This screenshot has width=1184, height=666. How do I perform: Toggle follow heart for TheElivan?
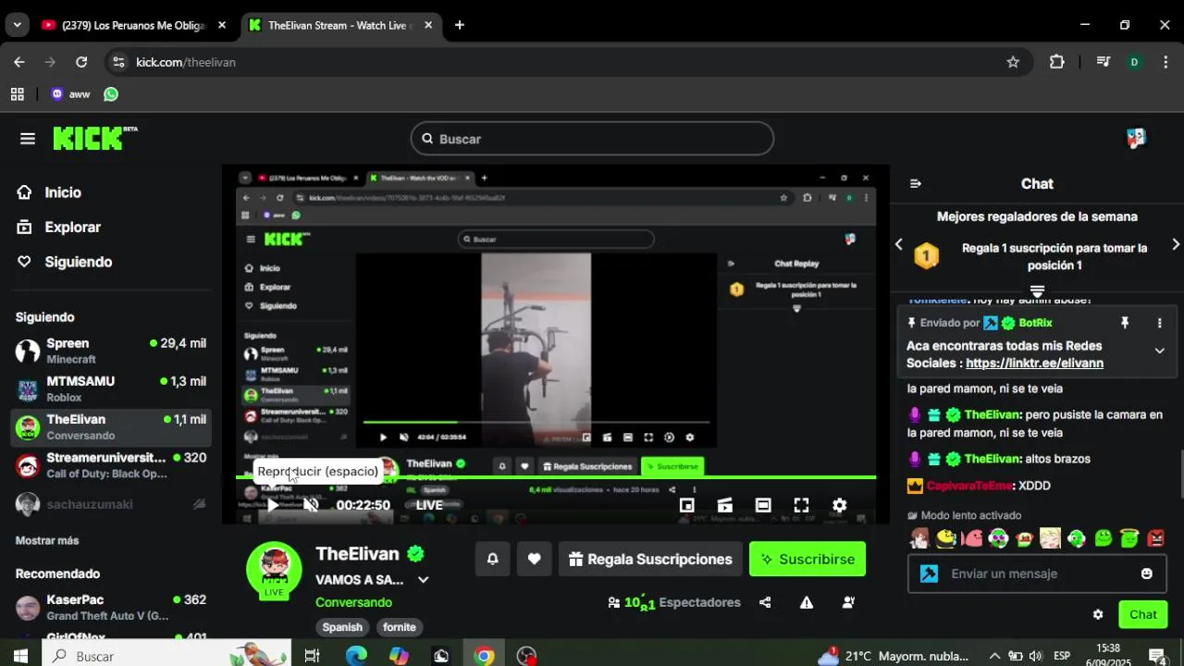pos(534,559)
